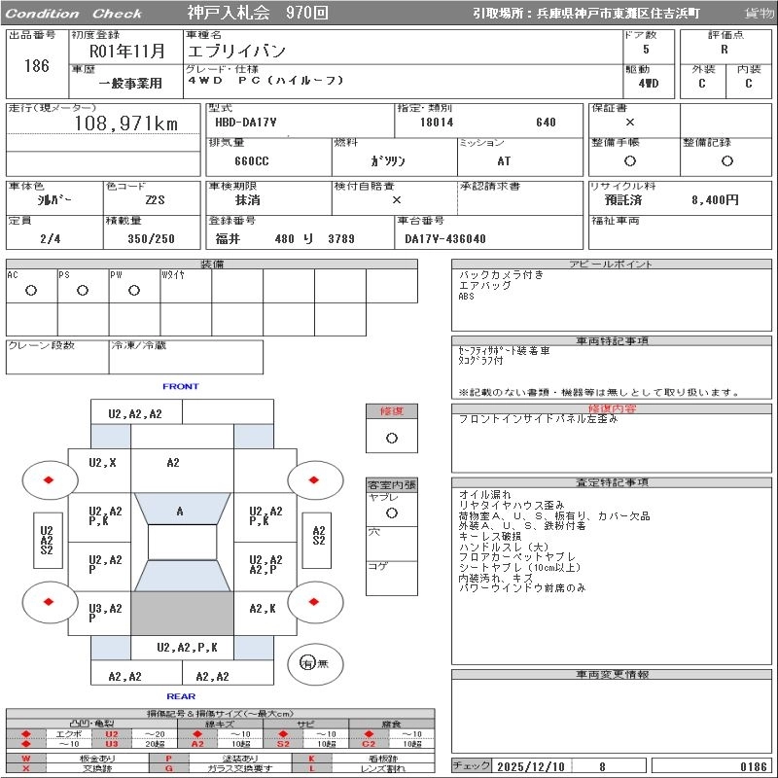Click the load capacity 350/250
778x778 pixels.
[x=152, y=238]
